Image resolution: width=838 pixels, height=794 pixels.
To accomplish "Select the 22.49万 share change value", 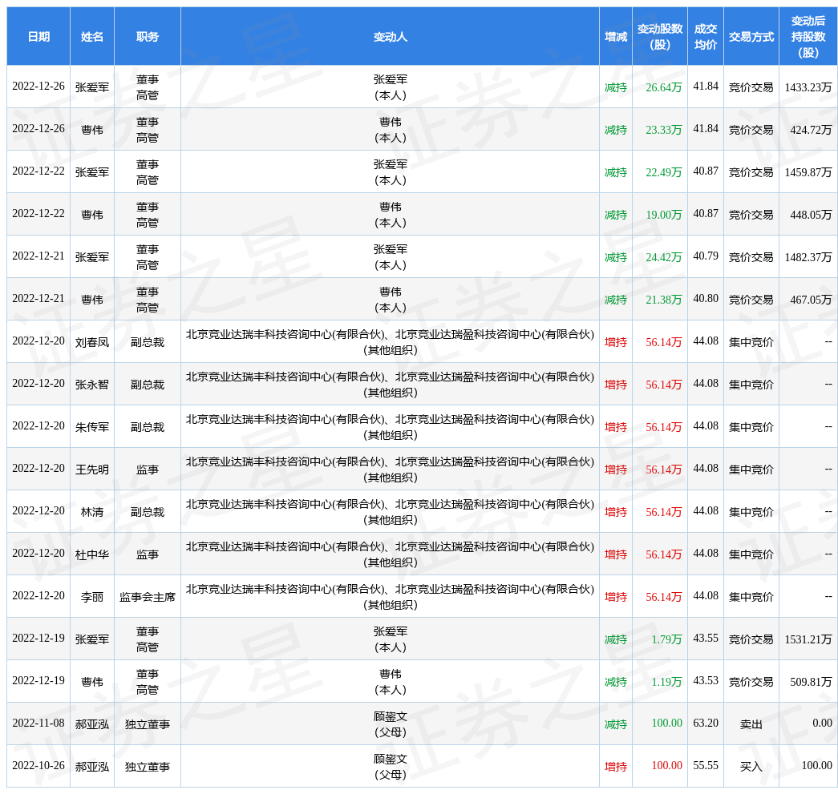I will click(x=664, y=172).
